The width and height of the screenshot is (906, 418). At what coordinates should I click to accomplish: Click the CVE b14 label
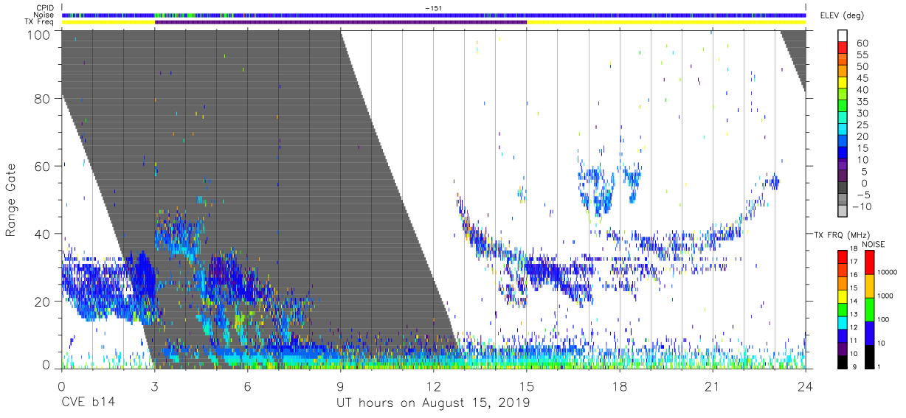(x=88, y=403)
